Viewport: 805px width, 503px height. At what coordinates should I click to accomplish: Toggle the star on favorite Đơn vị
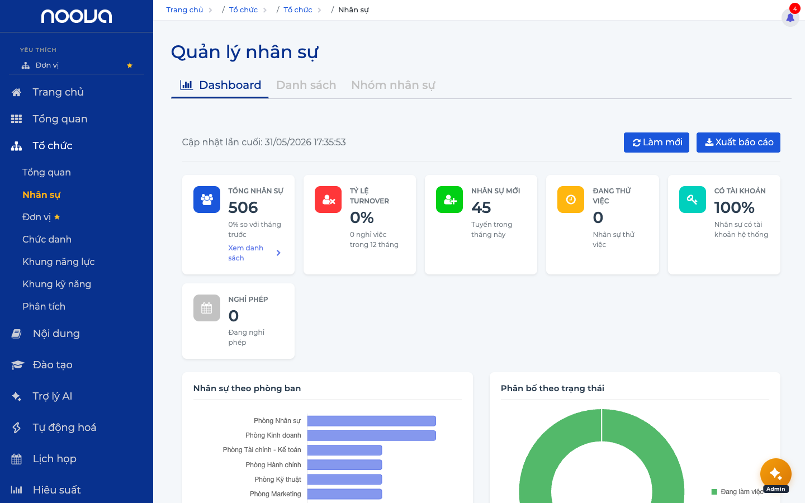pyautogui.click(x=130, y=65)
